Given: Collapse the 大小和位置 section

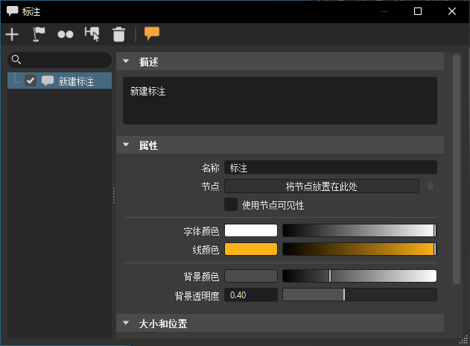Looking at the screenshot, I should pyautogui.click(x=126, y=323).
